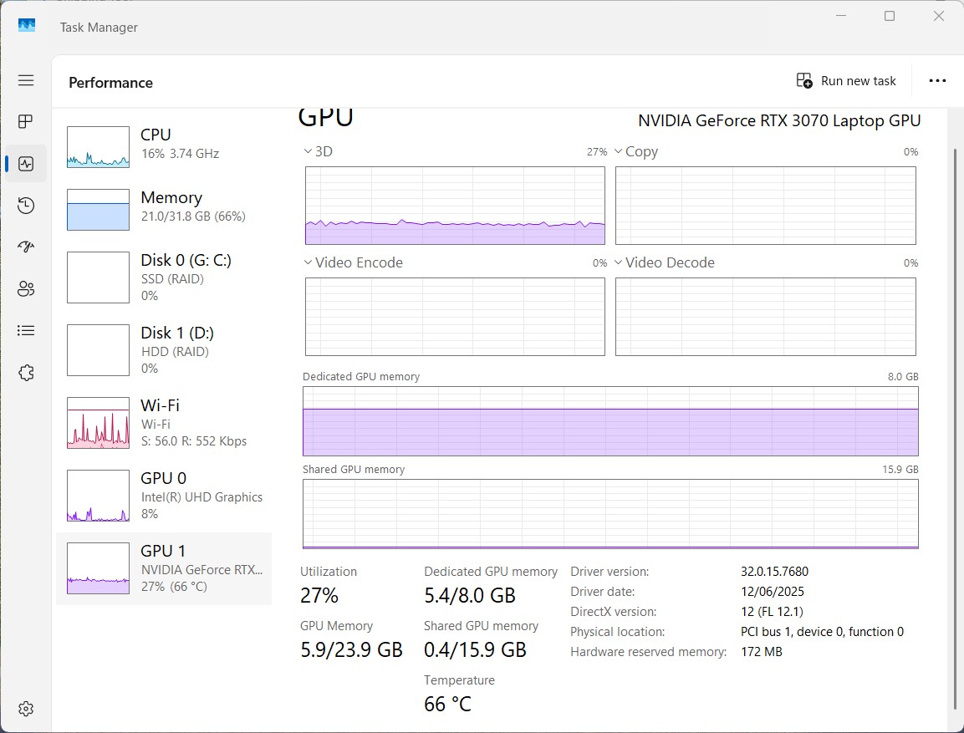
Task: Select the Performance page icon
Action: pos(26,164)
